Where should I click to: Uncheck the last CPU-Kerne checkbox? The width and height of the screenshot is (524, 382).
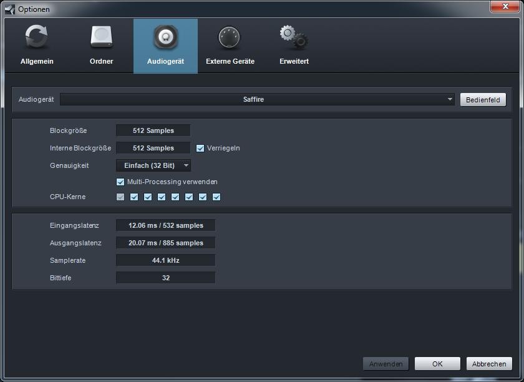(x=216, y=197)
